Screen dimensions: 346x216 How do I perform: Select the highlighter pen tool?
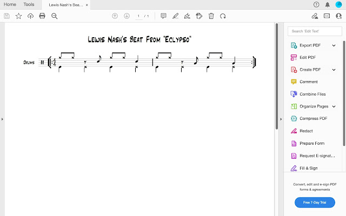tap(175, 16)
